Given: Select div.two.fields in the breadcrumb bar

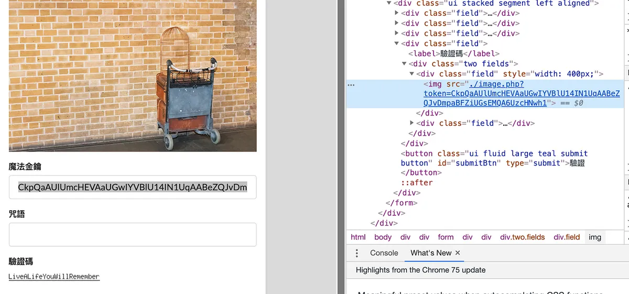Looking at the screenshot, I should point(522,237).
